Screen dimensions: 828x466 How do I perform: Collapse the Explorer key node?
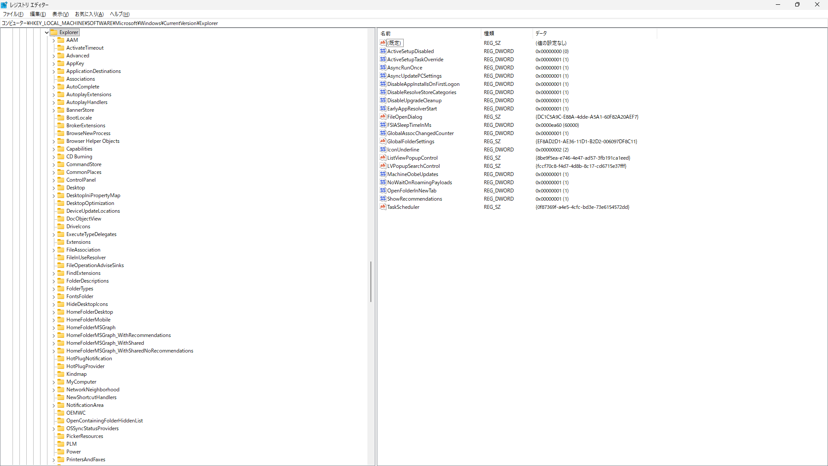(x=47, y=32)
